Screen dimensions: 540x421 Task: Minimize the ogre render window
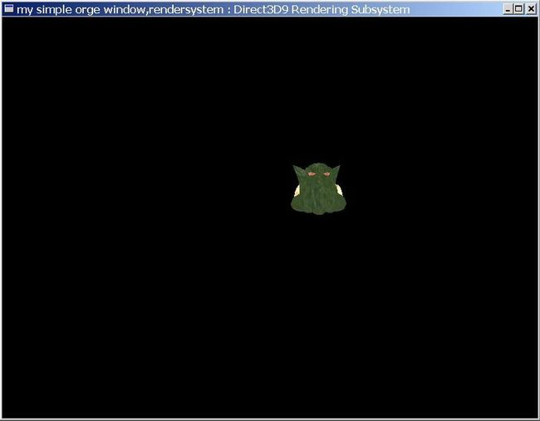[x=508, y=9]
